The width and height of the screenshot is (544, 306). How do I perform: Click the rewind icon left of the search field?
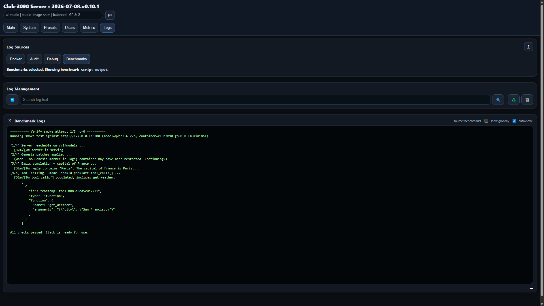point(12,100)
